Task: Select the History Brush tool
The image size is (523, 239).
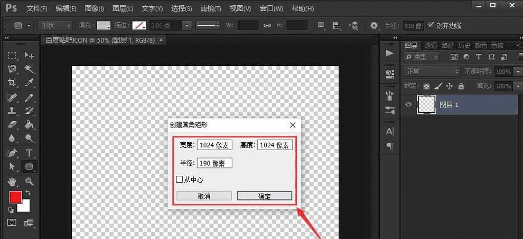Action: [30, 111]
